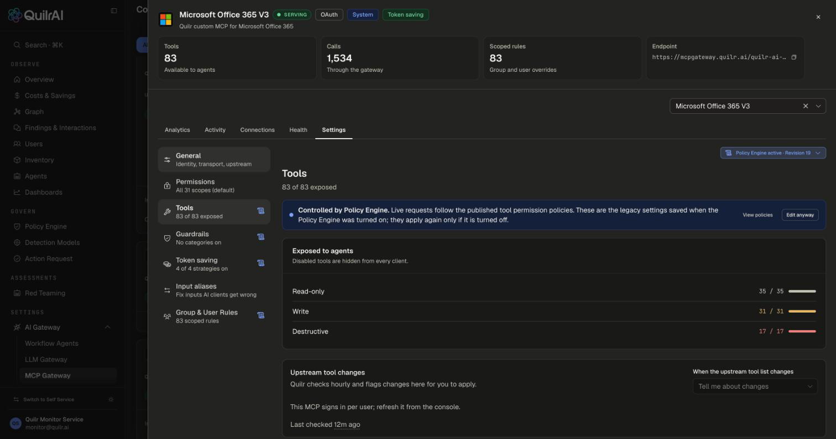Screen dimensions: 836x439
Task: Open General settings section
Action: (214, 160)
